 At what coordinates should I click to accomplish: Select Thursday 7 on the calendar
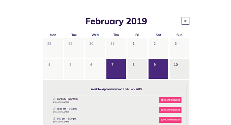pos(116,69)
